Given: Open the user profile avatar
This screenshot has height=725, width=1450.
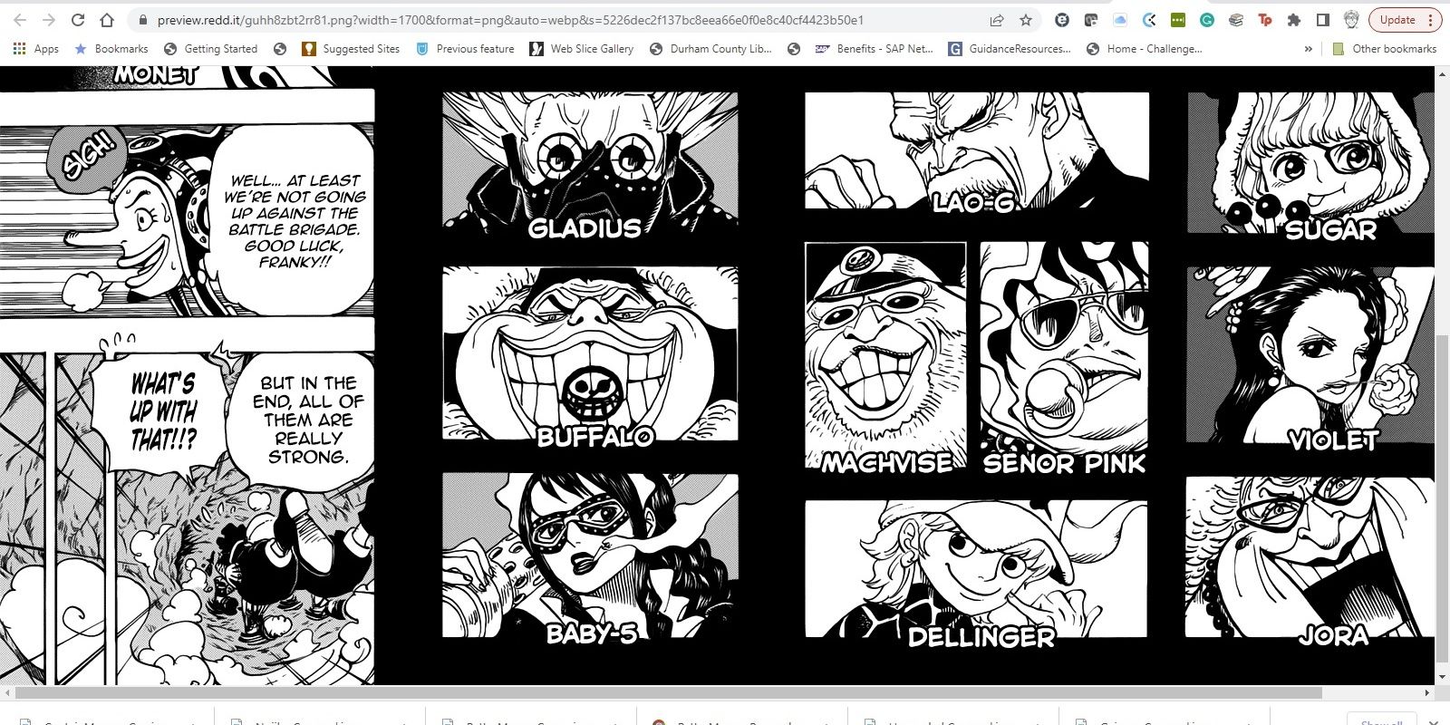Looking at the screenshot, I should coord(1351,20).
